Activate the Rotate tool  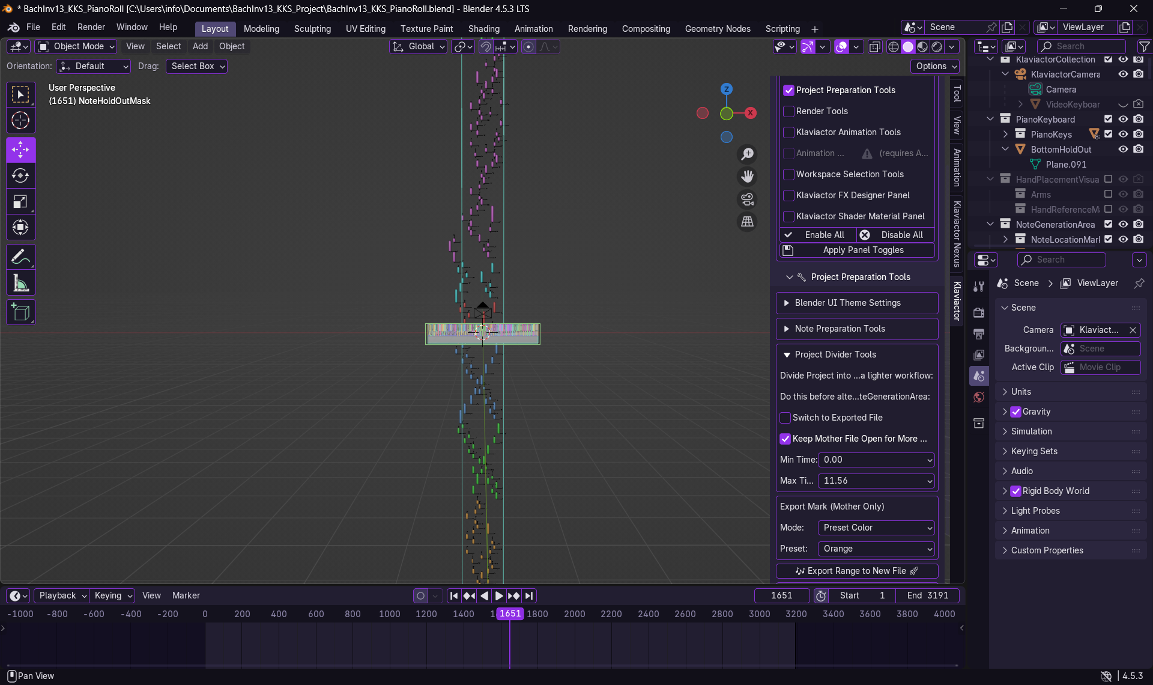[20, 175]
